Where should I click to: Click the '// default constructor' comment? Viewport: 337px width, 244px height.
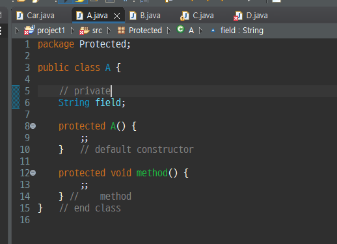tap(137, 150)
